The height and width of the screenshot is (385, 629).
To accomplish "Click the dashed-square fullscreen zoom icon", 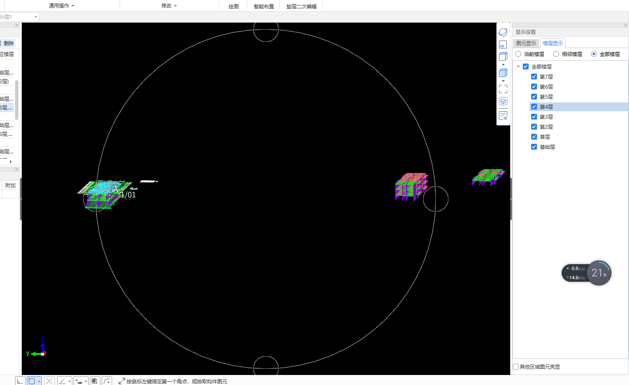I will 503,89.
